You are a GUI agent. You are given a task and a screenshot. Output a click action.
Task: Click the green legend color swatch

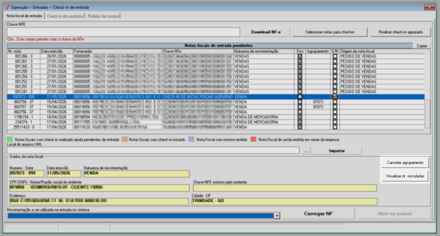[x=10, y=139]
